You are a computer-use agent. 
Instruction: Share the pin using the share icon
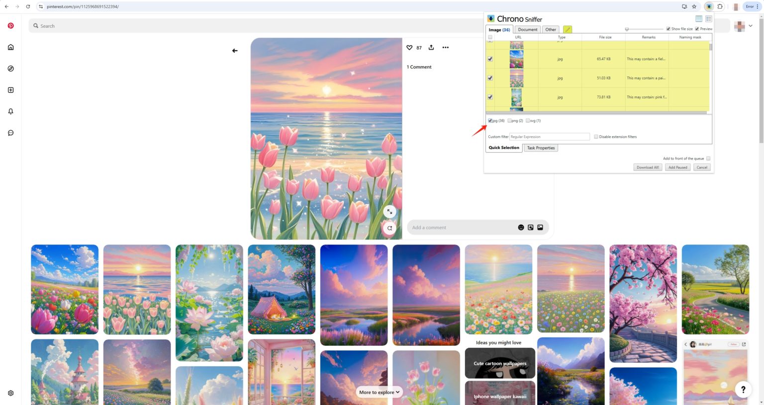coord(431,47)
